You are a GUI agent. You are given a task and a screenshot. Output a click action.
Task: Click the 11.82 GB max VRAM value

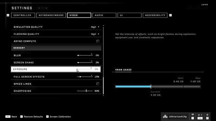coord(195,81)
